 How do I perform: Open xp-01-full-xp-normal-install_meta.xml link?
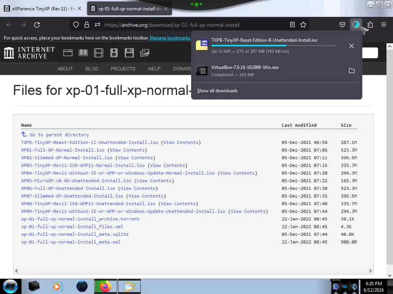coord(71,242)
